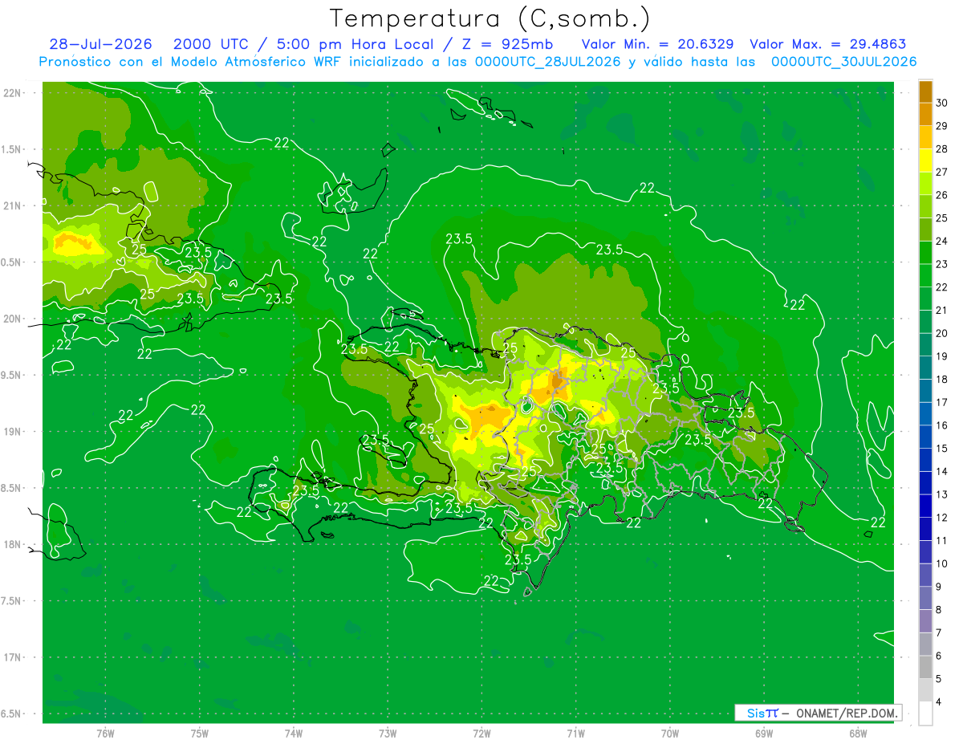Click the "72W" longitude axis label
This screenshot has height=744, width=963.
coord(481,734)
